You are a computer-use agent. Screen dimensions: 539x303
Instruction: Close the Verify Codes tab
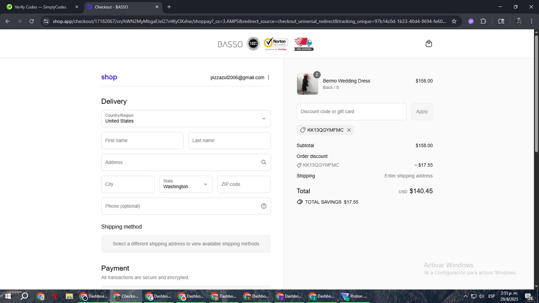[77, 7]
